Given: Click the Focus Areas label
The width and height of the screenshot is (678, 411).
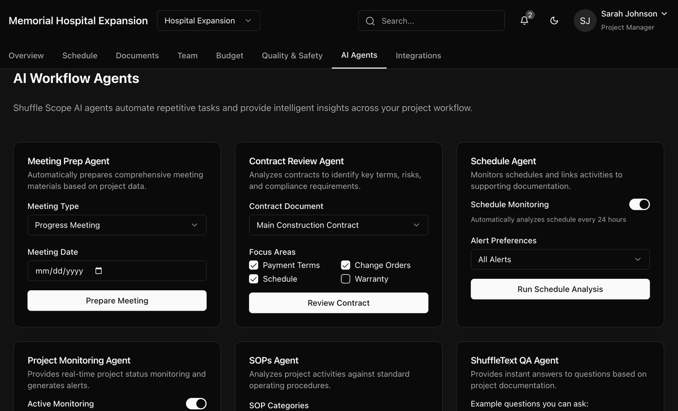Looking at the screenshot, I should pos(272,252).
